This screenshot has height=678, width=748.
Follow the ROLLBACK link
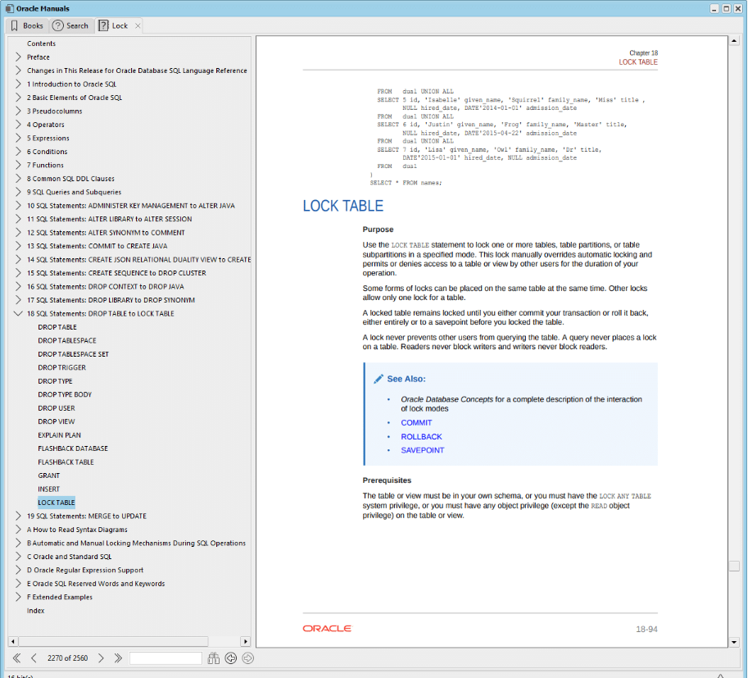click(421, 436)
